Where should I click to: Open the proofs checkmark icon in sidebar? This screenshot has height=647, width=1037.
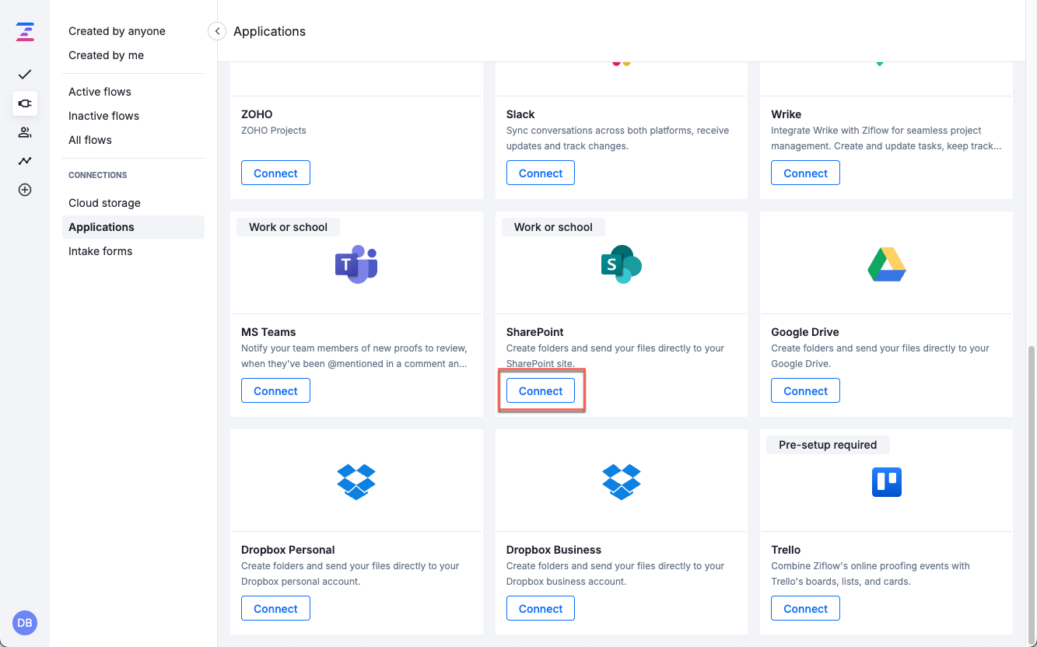pyautogui.click(x=24, y=75)
